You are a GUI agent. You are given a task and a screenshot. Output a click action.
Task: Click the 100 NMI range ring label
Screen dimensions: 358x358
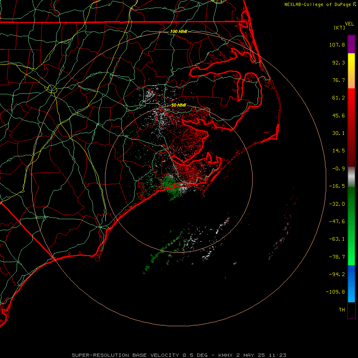click(179, 31)
